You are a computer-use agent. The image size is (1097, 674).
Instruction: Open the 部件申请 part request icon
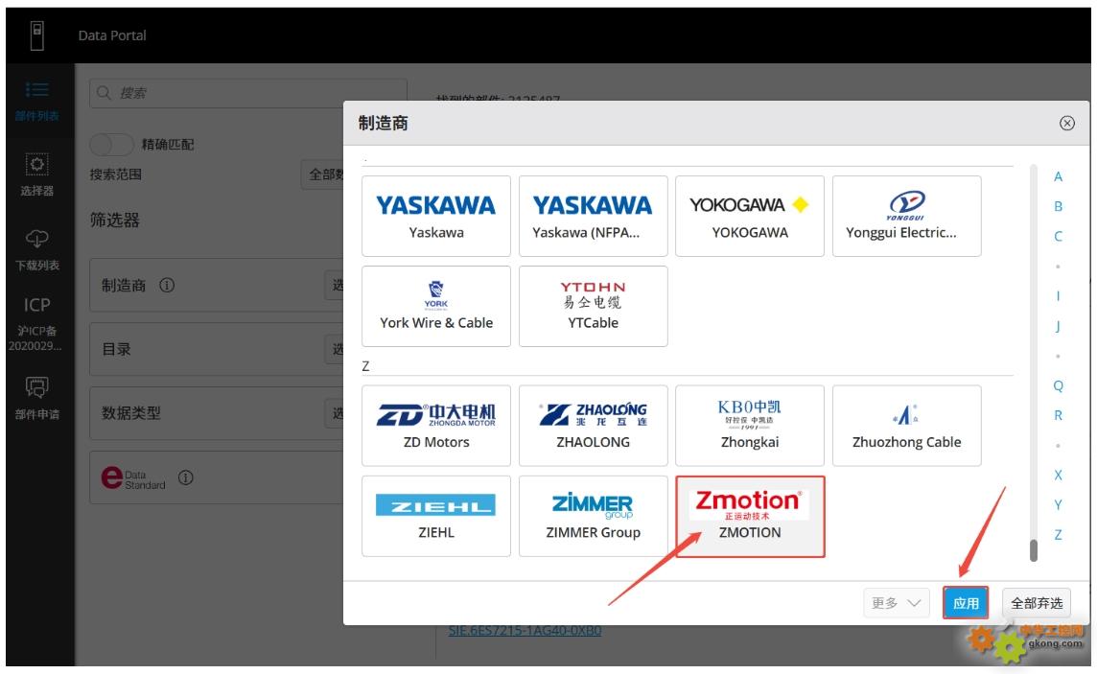(x=37, y=398)
